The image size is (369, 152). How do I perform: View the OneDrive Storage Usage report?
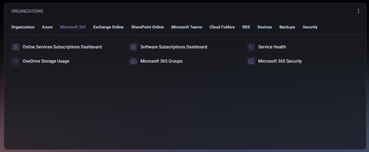[x=46, y=61]
